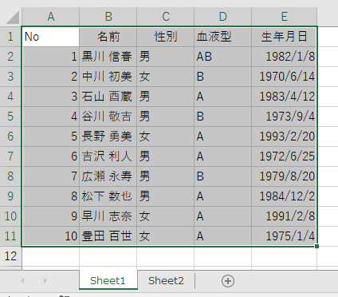The image size is (338, 297).
Task: Click the sheet tab scroll right arrow
Action: (x=45, y=280)
